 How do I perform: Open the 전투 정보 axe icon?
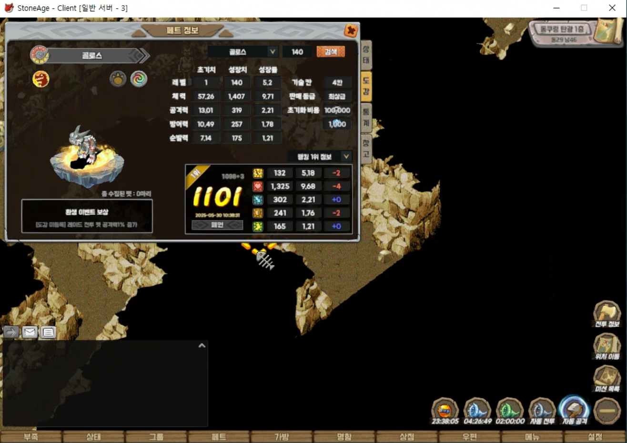[607, 313]
